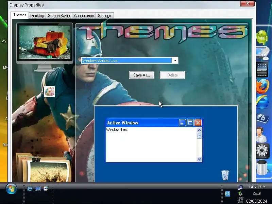Expand the theme dropdown arrow
272x204 pixels.
175,61
